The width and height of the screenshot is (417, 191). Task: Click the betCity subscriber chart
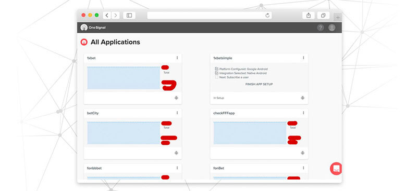point(124,133)
